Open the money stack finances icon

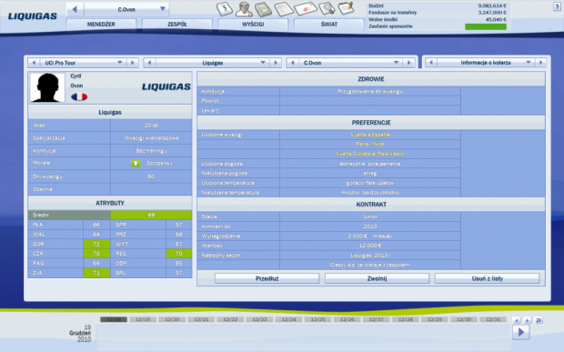(263, 9)
